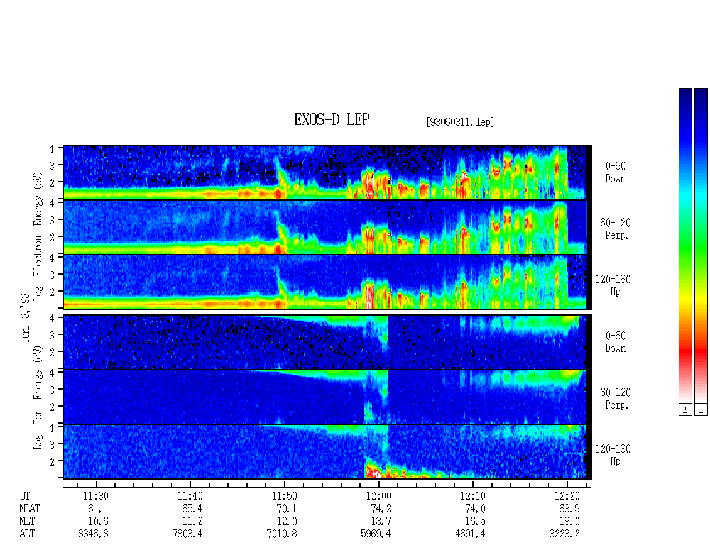Click the MLT value 12.0
The image size is (710, 550).
(287, 522)
